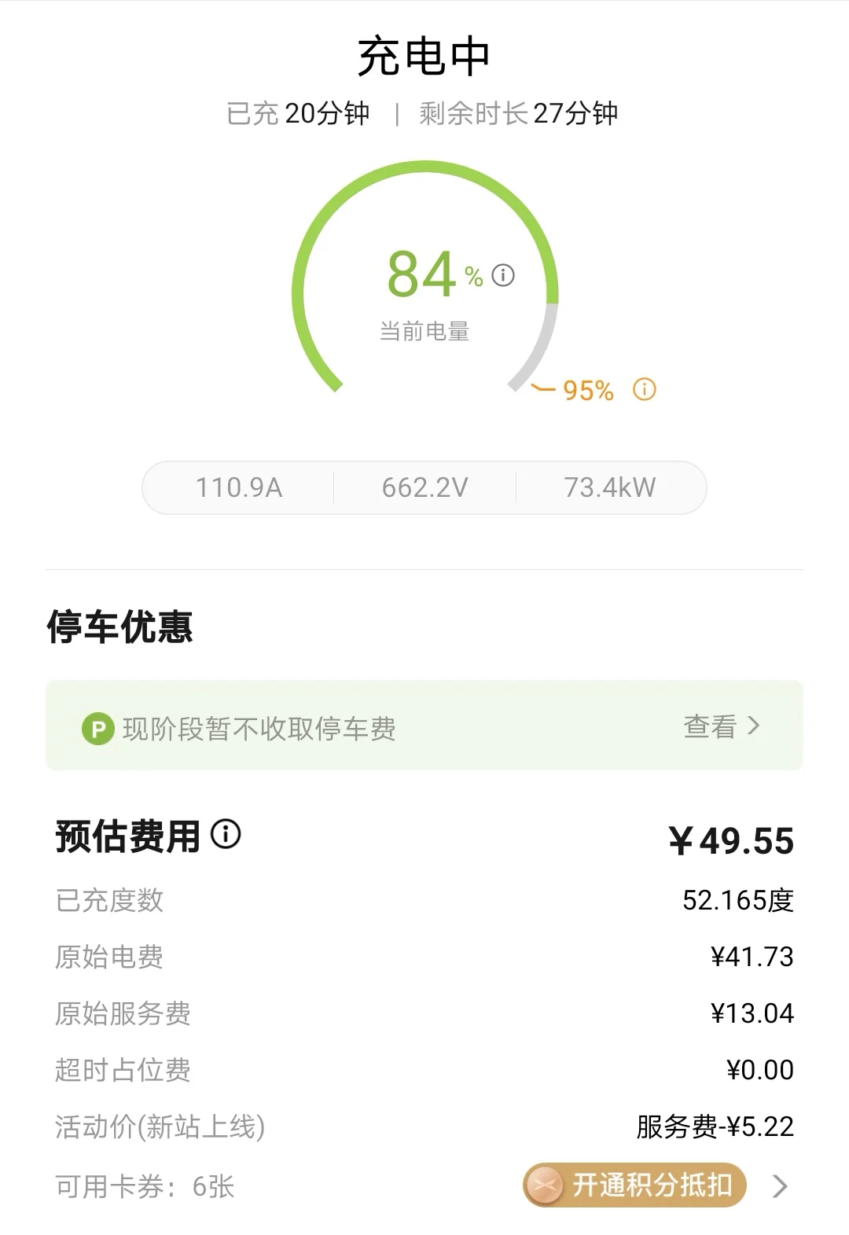Tap orange info icon next to 95%
Viewport: 849px width, 1235px height.
[645, 389]
